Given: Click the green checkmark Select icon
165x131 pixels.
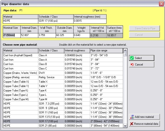Looking at the screenshot, I should point(132,58).
